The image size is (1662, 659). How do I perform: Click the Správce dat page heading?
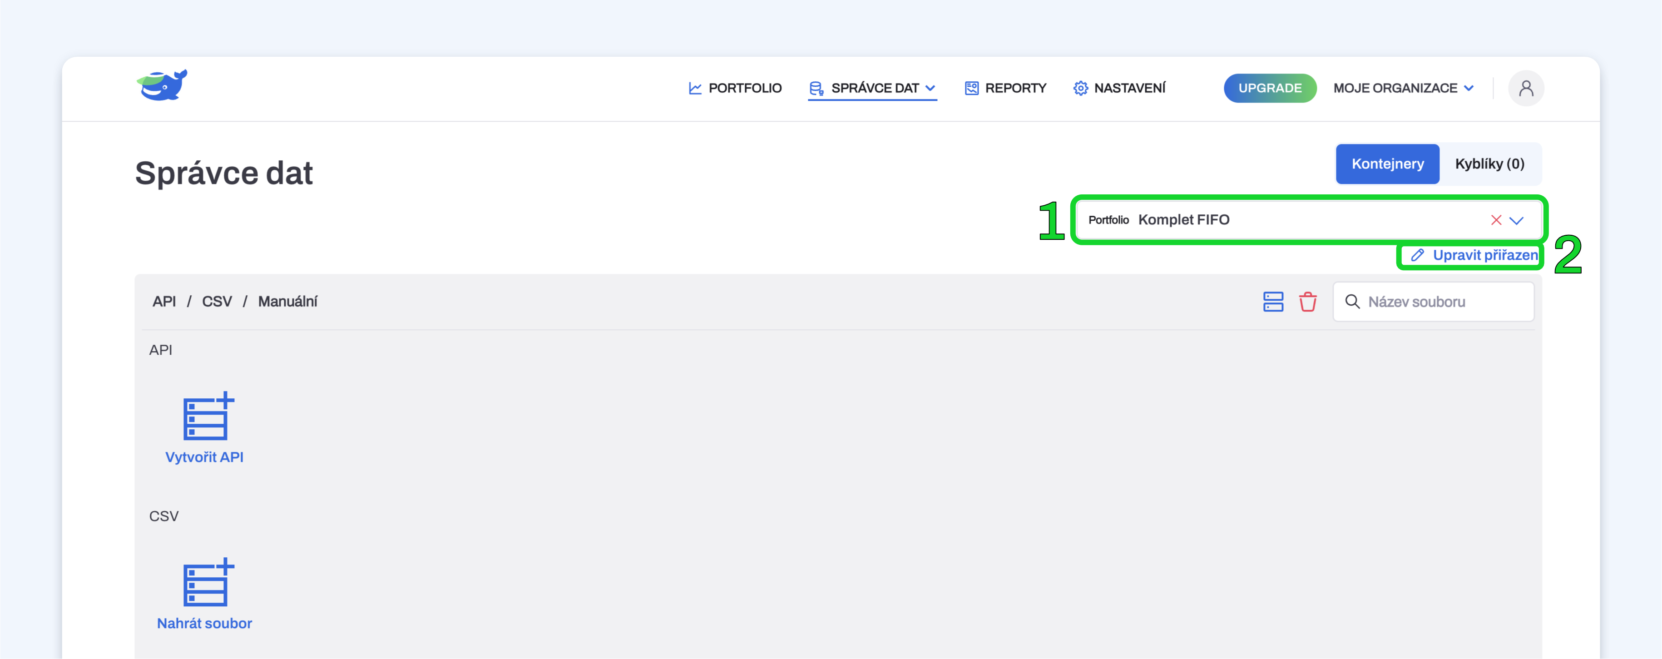coord(224,173)
